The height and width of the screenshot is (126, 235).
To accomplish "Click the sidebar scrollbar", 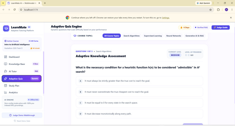I will pyautogui.click(x=44, y=72).
